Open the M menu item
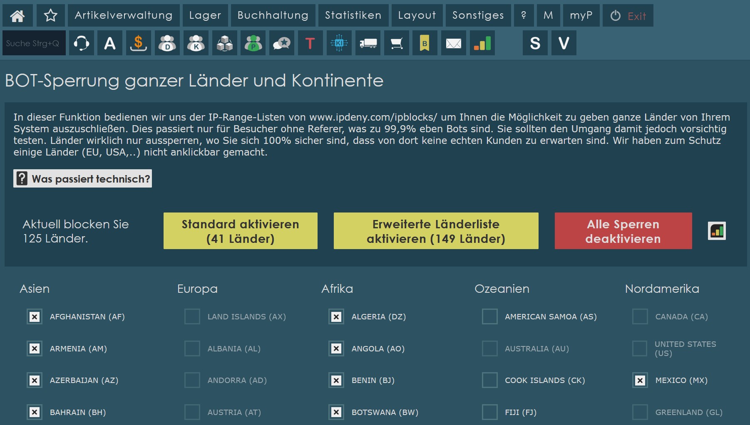The image size is (750, 425). [x=548, y=15]
